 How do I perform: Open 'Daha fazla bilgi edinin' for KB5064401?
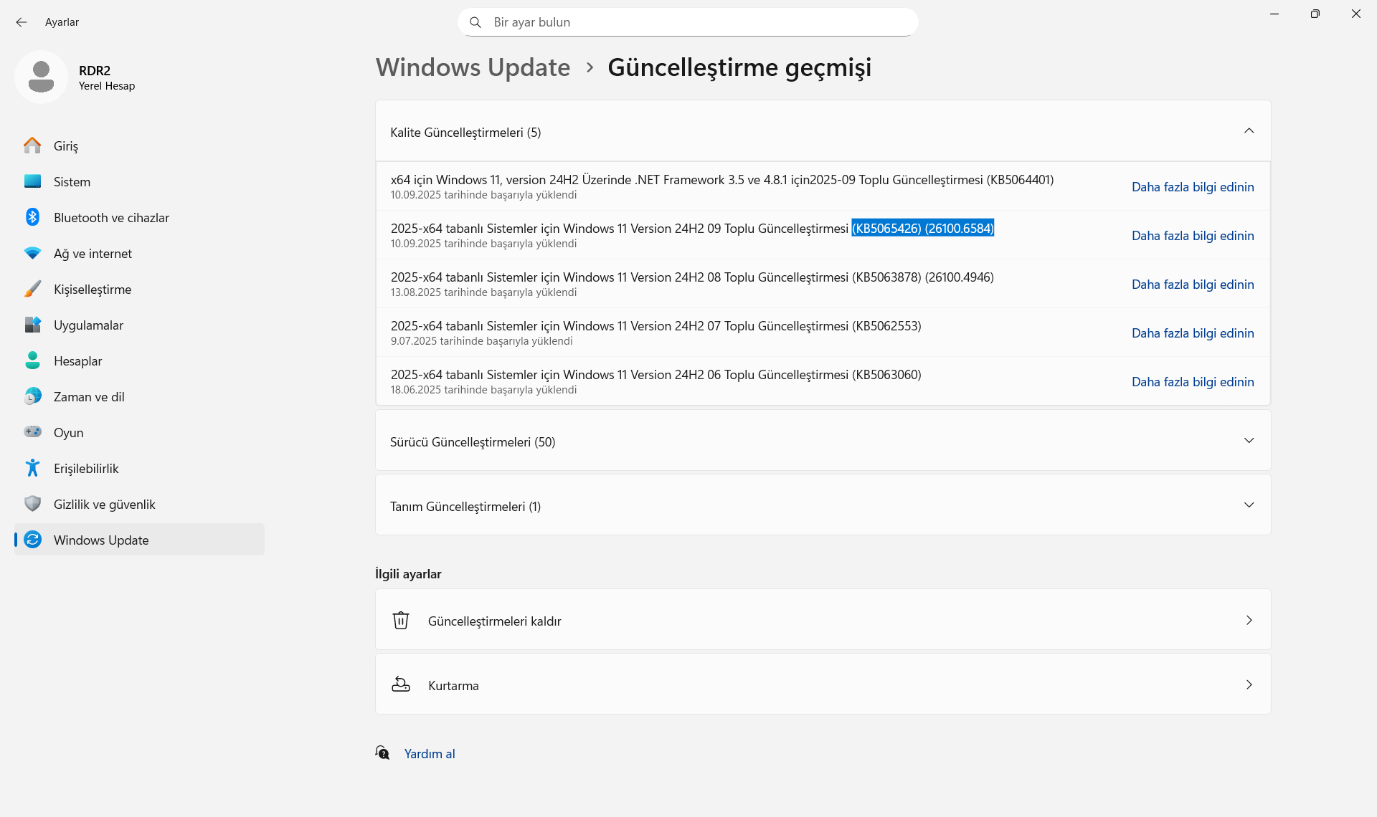1193,186
